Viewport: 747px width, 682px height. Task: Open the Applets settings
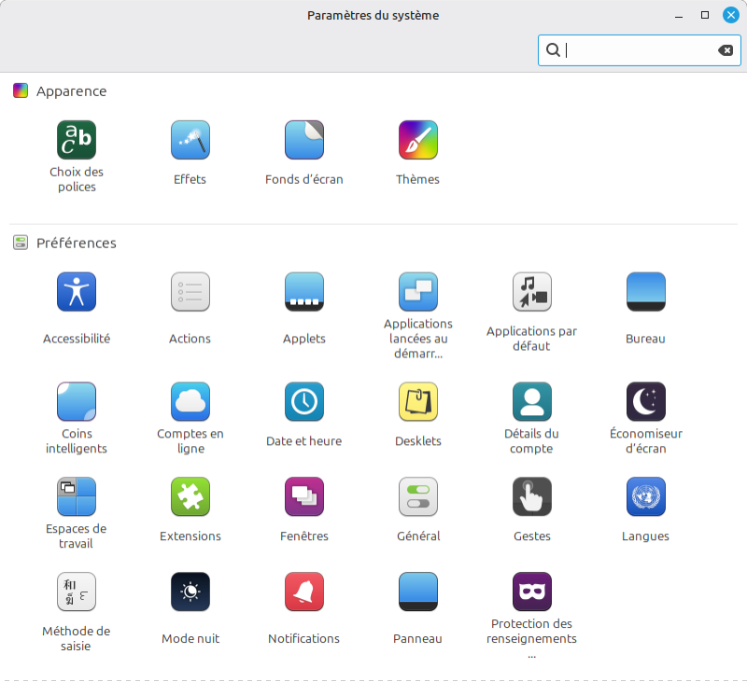pos(304,292)
